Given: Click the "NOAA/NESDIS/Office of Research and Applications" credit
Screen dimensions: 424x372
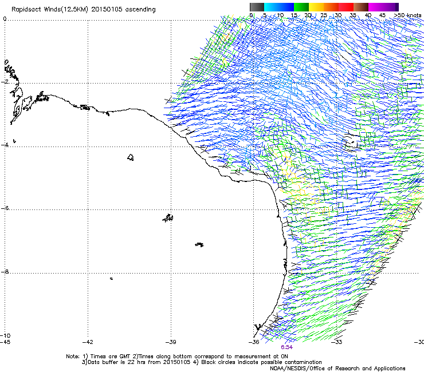Looking at the screenshot, I should pyautogui.click(x=337, y=368).
